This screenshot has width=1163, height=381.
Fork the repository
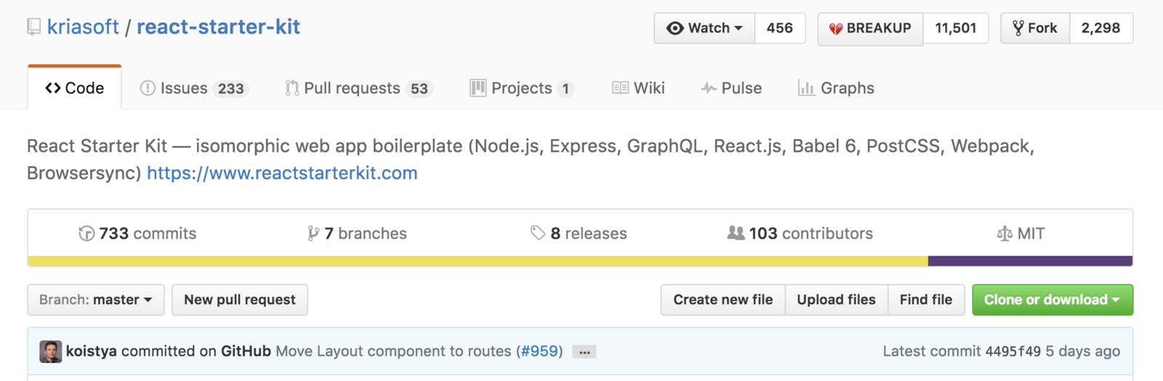(1035, 28)
